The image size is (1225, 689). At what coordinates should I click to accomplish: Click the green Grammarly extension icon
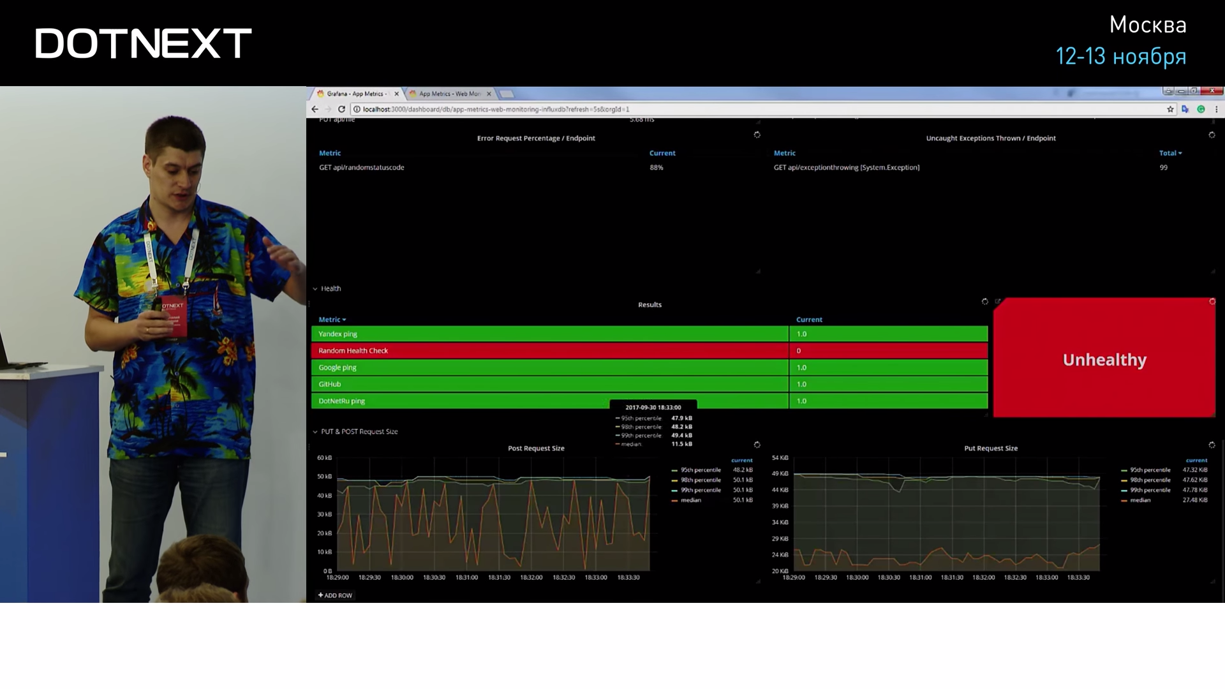1201,109
